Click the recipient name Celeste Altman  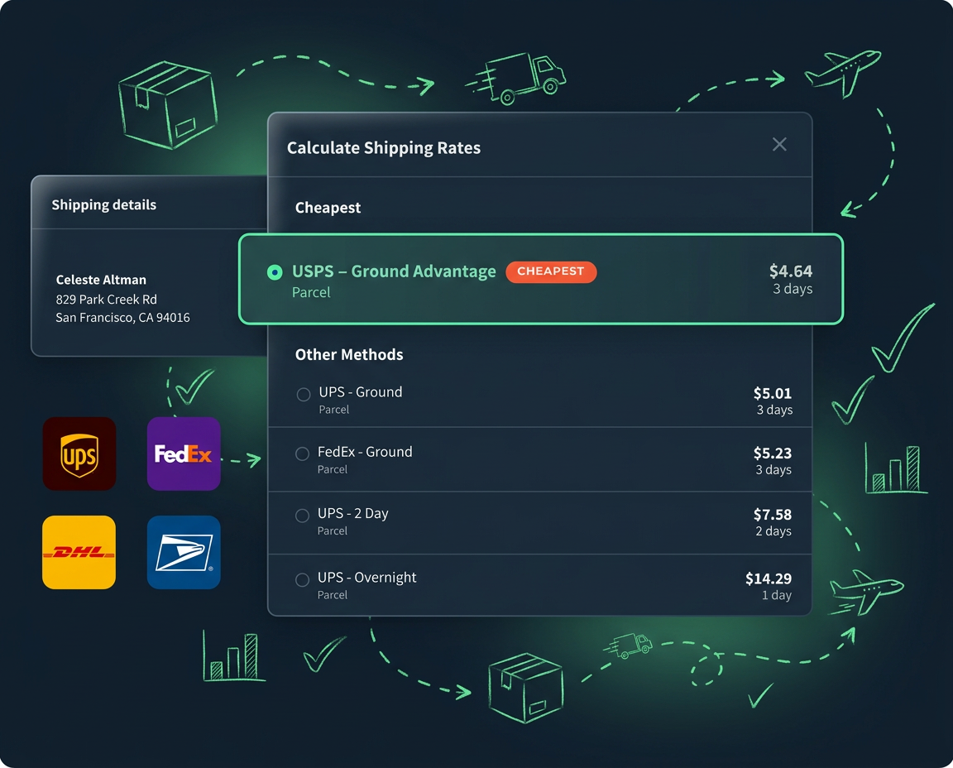(x=101, y=280)
